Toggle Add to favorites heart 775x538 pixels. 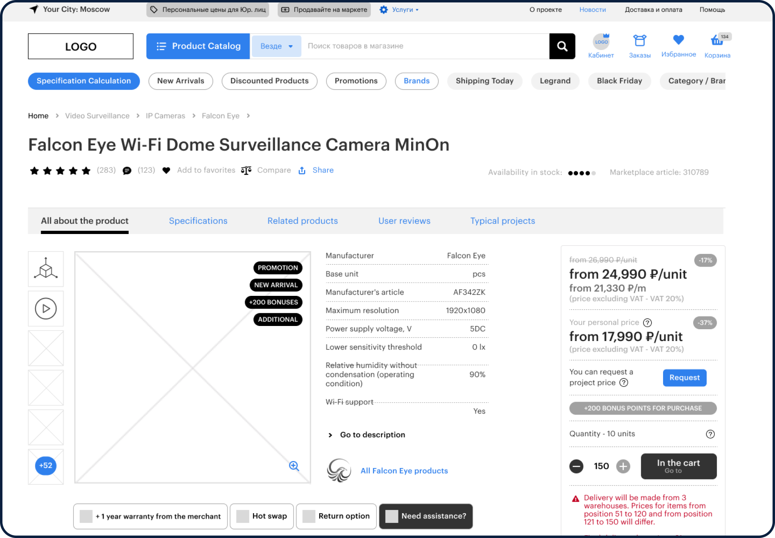click(x=166, y=170)
